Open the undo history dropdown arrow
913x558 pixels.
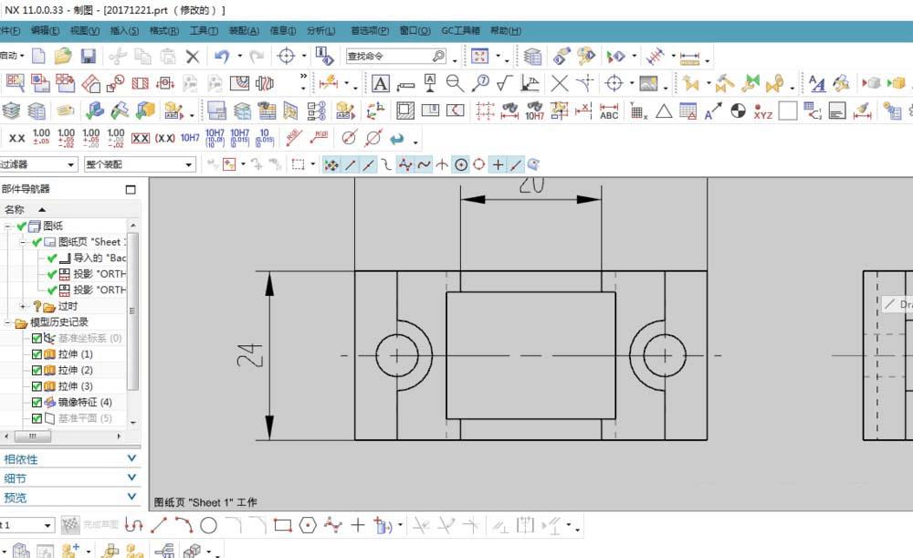tap(239, 57)
